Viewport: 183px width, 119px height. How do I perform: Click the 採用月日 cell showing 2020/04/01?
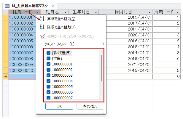(x=139, y=35)
